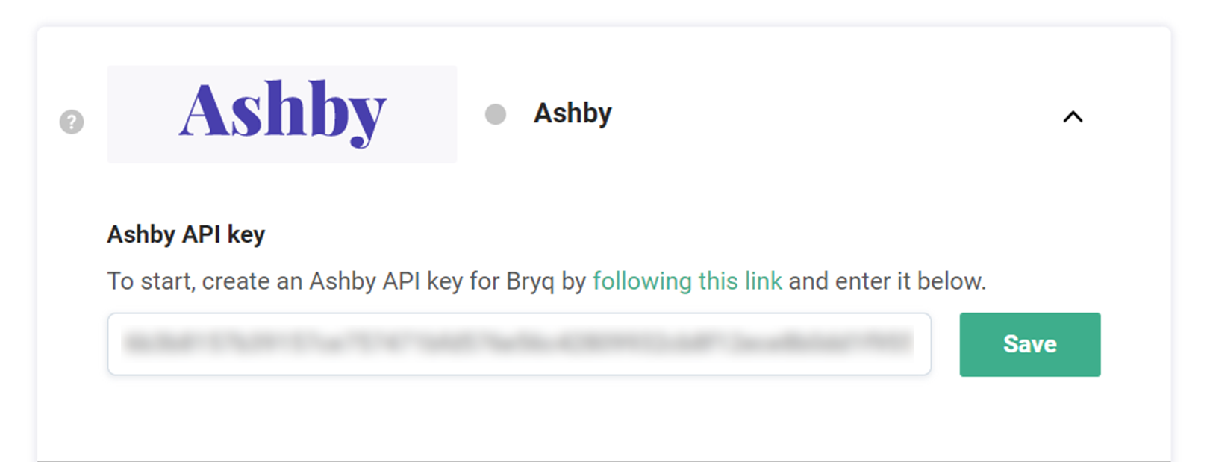
Task: Click the purple Ashby logo image
Action: [282, 113]
